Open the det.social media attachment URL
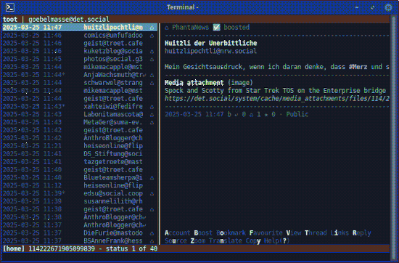399x263 pixels. click(277, 99)
